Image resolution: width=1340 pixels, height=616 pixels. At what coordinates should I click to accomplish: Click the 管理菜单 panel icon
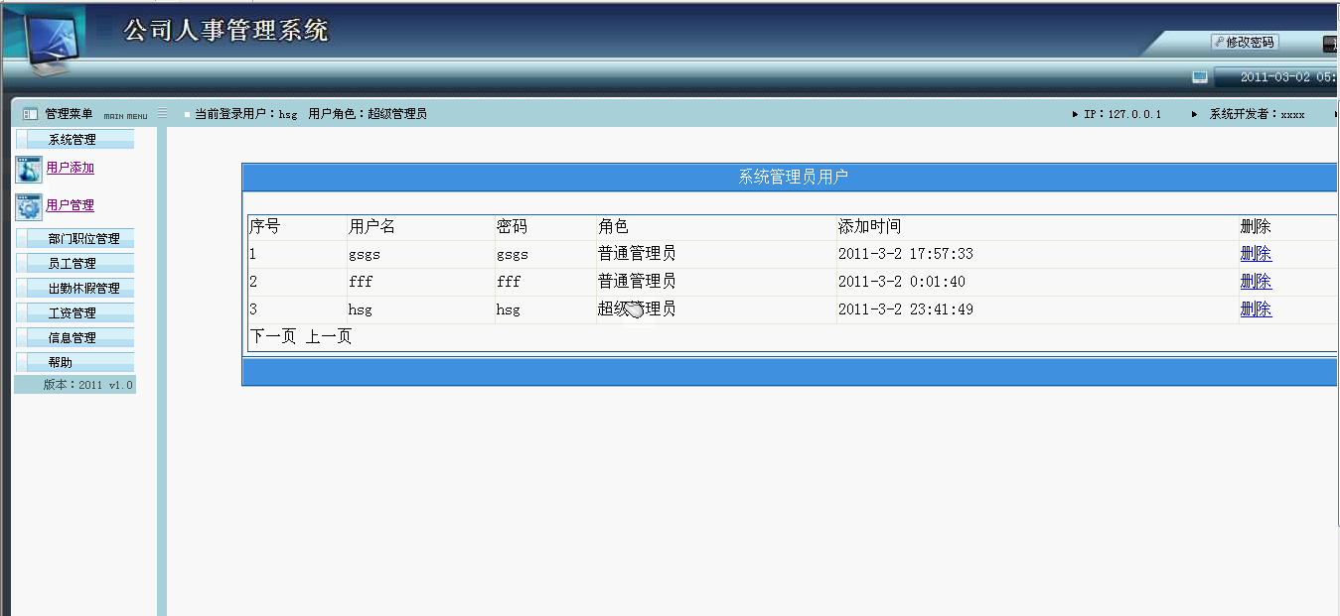(x=30, y=114)
